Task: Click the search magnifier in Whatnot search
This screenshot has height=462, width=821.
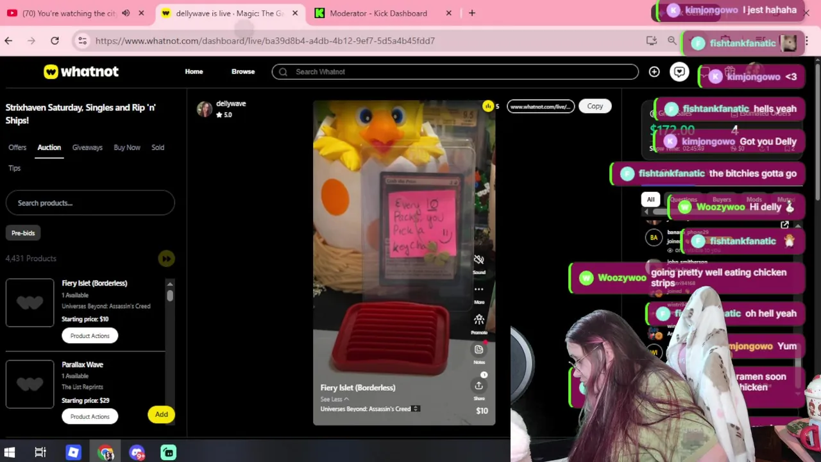Action: point(283,72)
